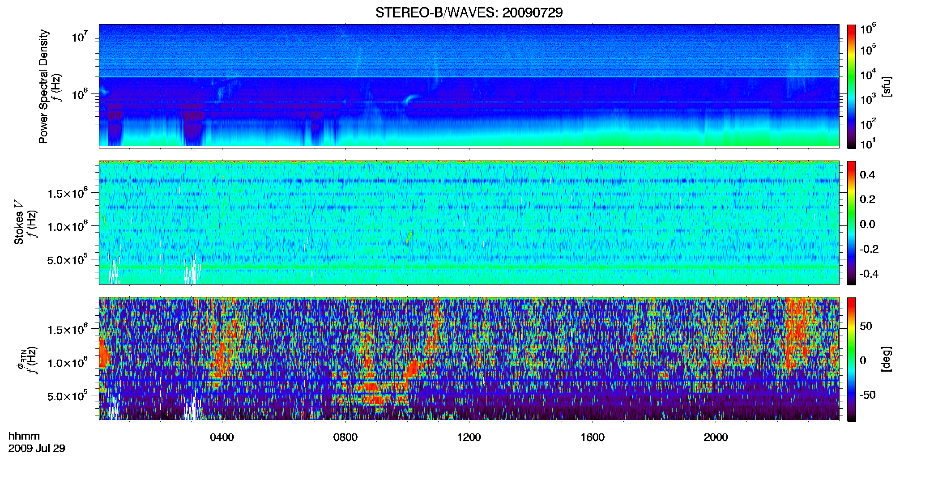
Task: Click the 10^5 value on sfu colorbar
Action: pyautogui.click(x=868, y=49)
